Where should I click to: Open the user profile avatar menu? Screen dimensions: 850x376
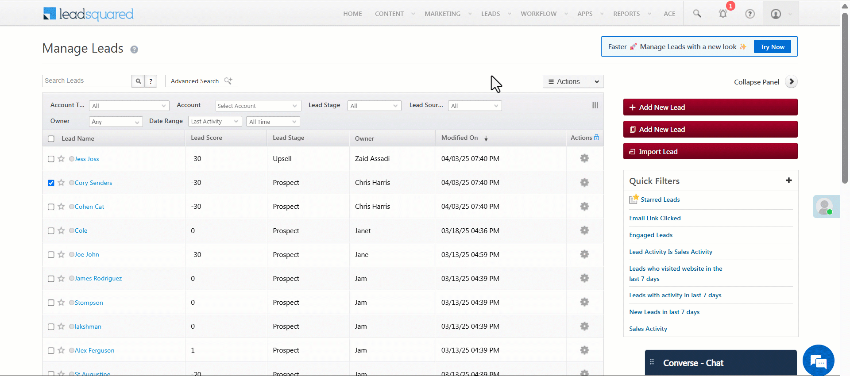click(776, 14)
